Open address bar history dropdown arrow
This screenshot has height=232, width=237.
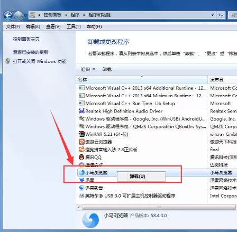212,15
